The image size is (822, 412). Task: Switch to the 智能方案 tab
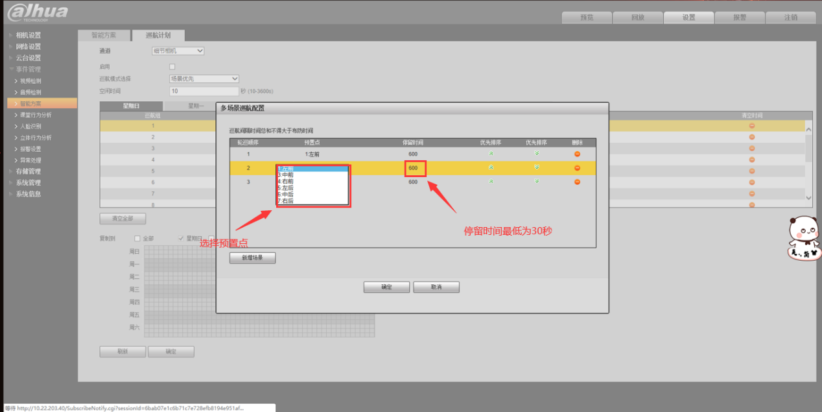(104, 36)
